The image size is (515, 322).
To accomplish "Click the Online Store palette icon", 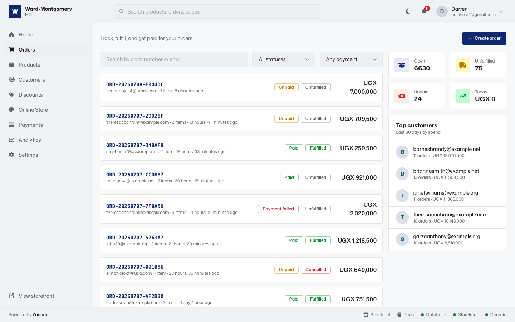I will (x=11, y=110).
